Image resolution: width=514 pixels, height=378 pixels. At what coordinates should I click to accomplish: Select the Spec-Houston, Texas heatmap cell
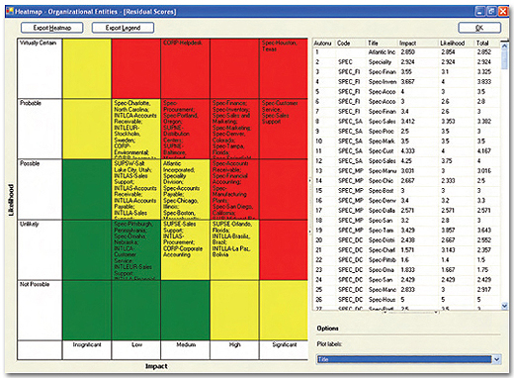click(x=284, y=68)
